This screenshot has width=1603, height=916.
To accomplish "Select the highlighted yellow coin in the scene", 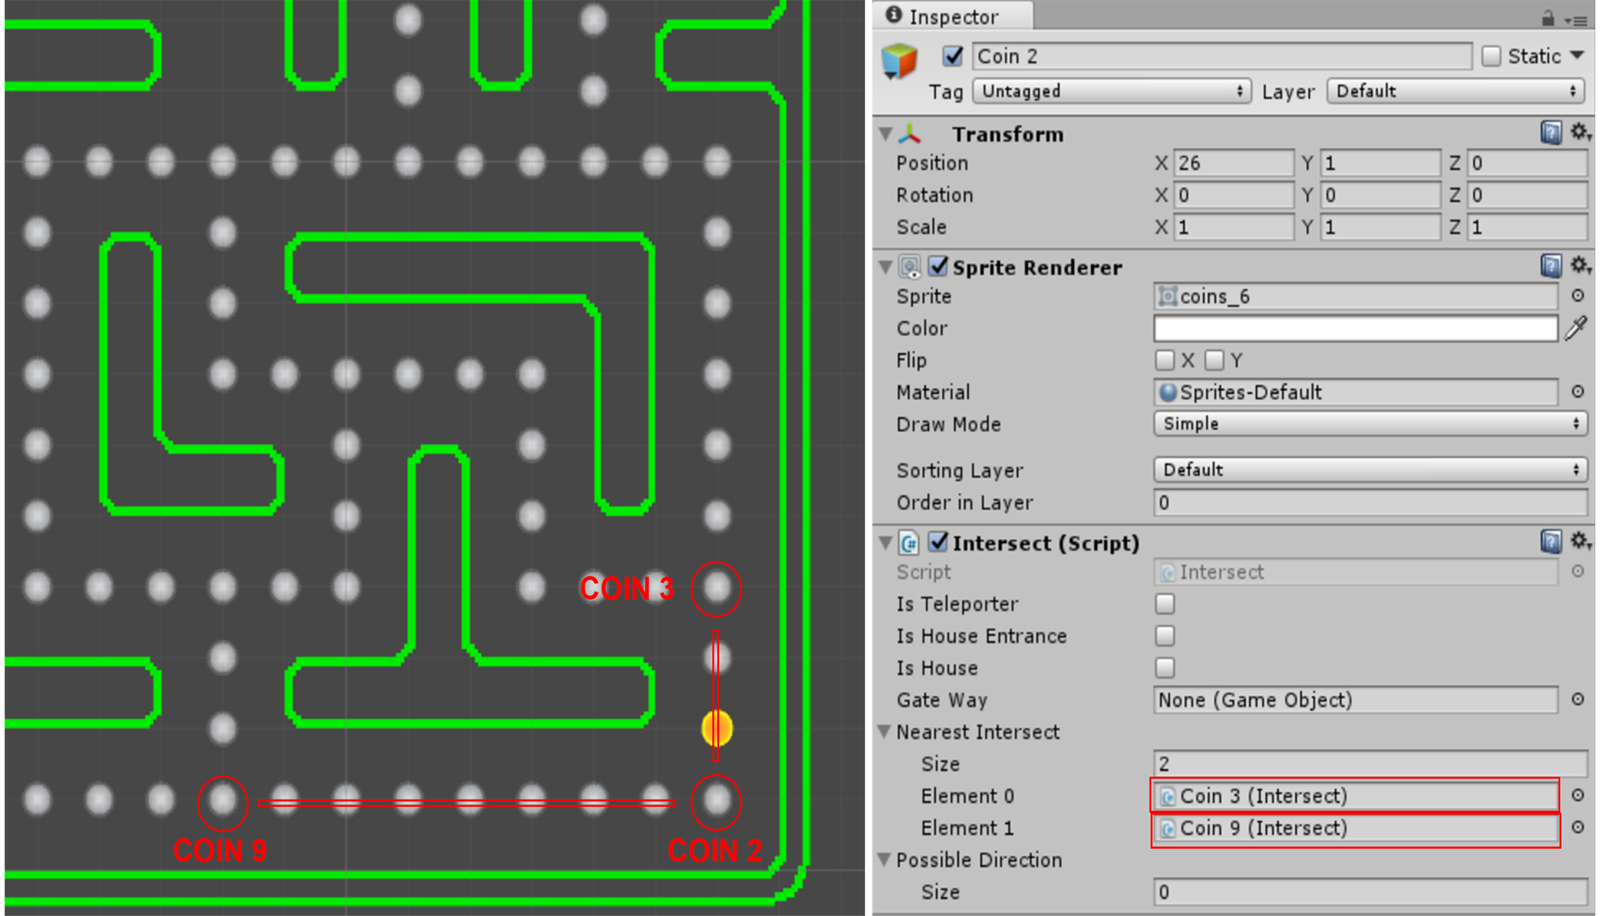I will [x=717, y=728].
